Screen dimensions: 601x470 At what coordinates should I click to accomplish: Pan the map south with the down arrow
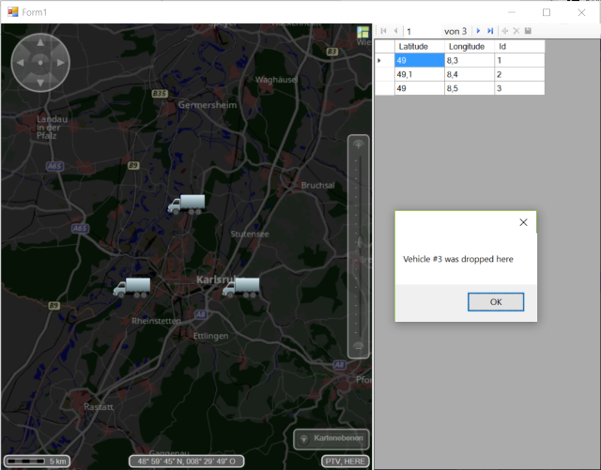(40, 83)
